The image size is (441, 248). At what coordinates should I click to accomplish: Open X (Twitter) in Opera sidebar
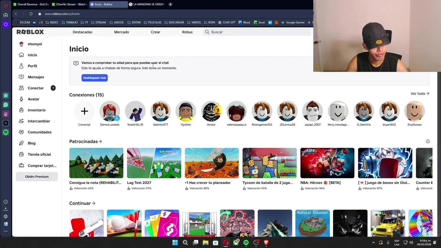[x=6, y=123]
